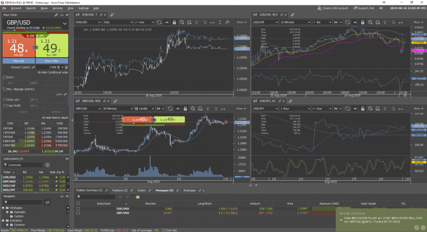Click the Amount units stepper arrows
Image resolution: width=427 pixels, height=232 pixels.
(59, 67)
